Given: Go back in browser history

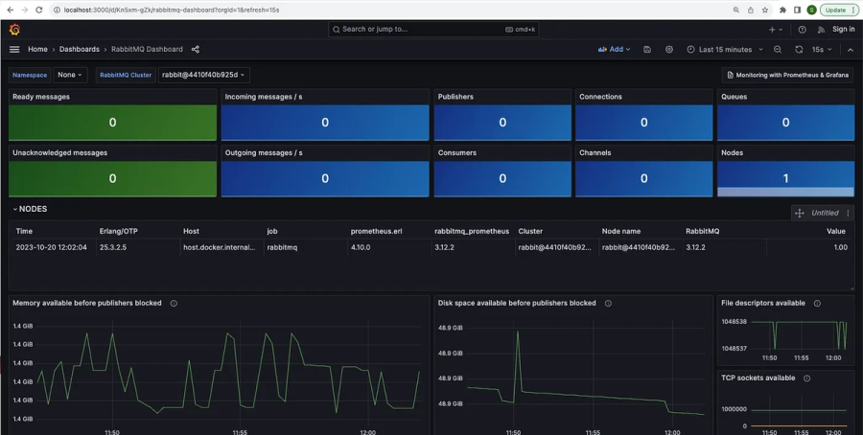Looking at the screenshot, I should [x=10, y=10].
